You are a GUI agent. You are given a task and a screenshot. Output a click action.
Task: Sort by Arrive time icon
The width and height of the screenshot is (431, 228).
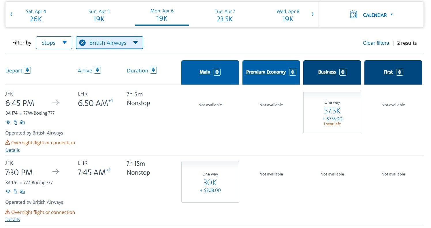click(97, 70)
